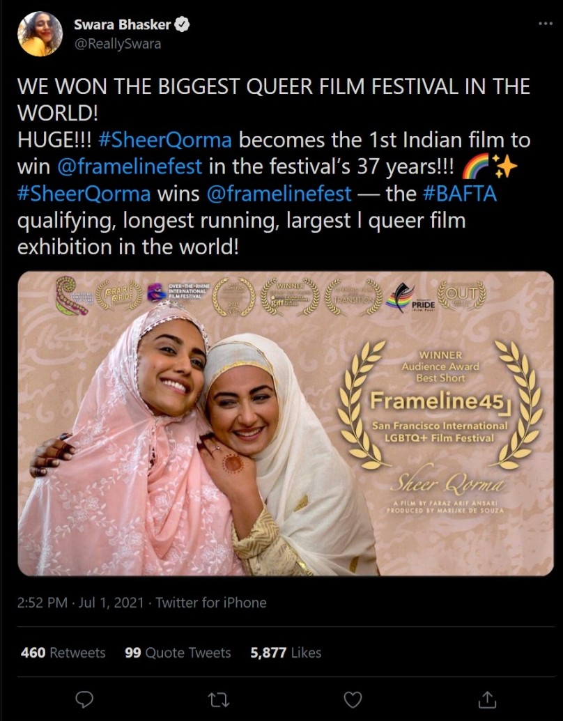
Task: View the tweet timestamp 2:52 PM
Action: tap(43, 603)
